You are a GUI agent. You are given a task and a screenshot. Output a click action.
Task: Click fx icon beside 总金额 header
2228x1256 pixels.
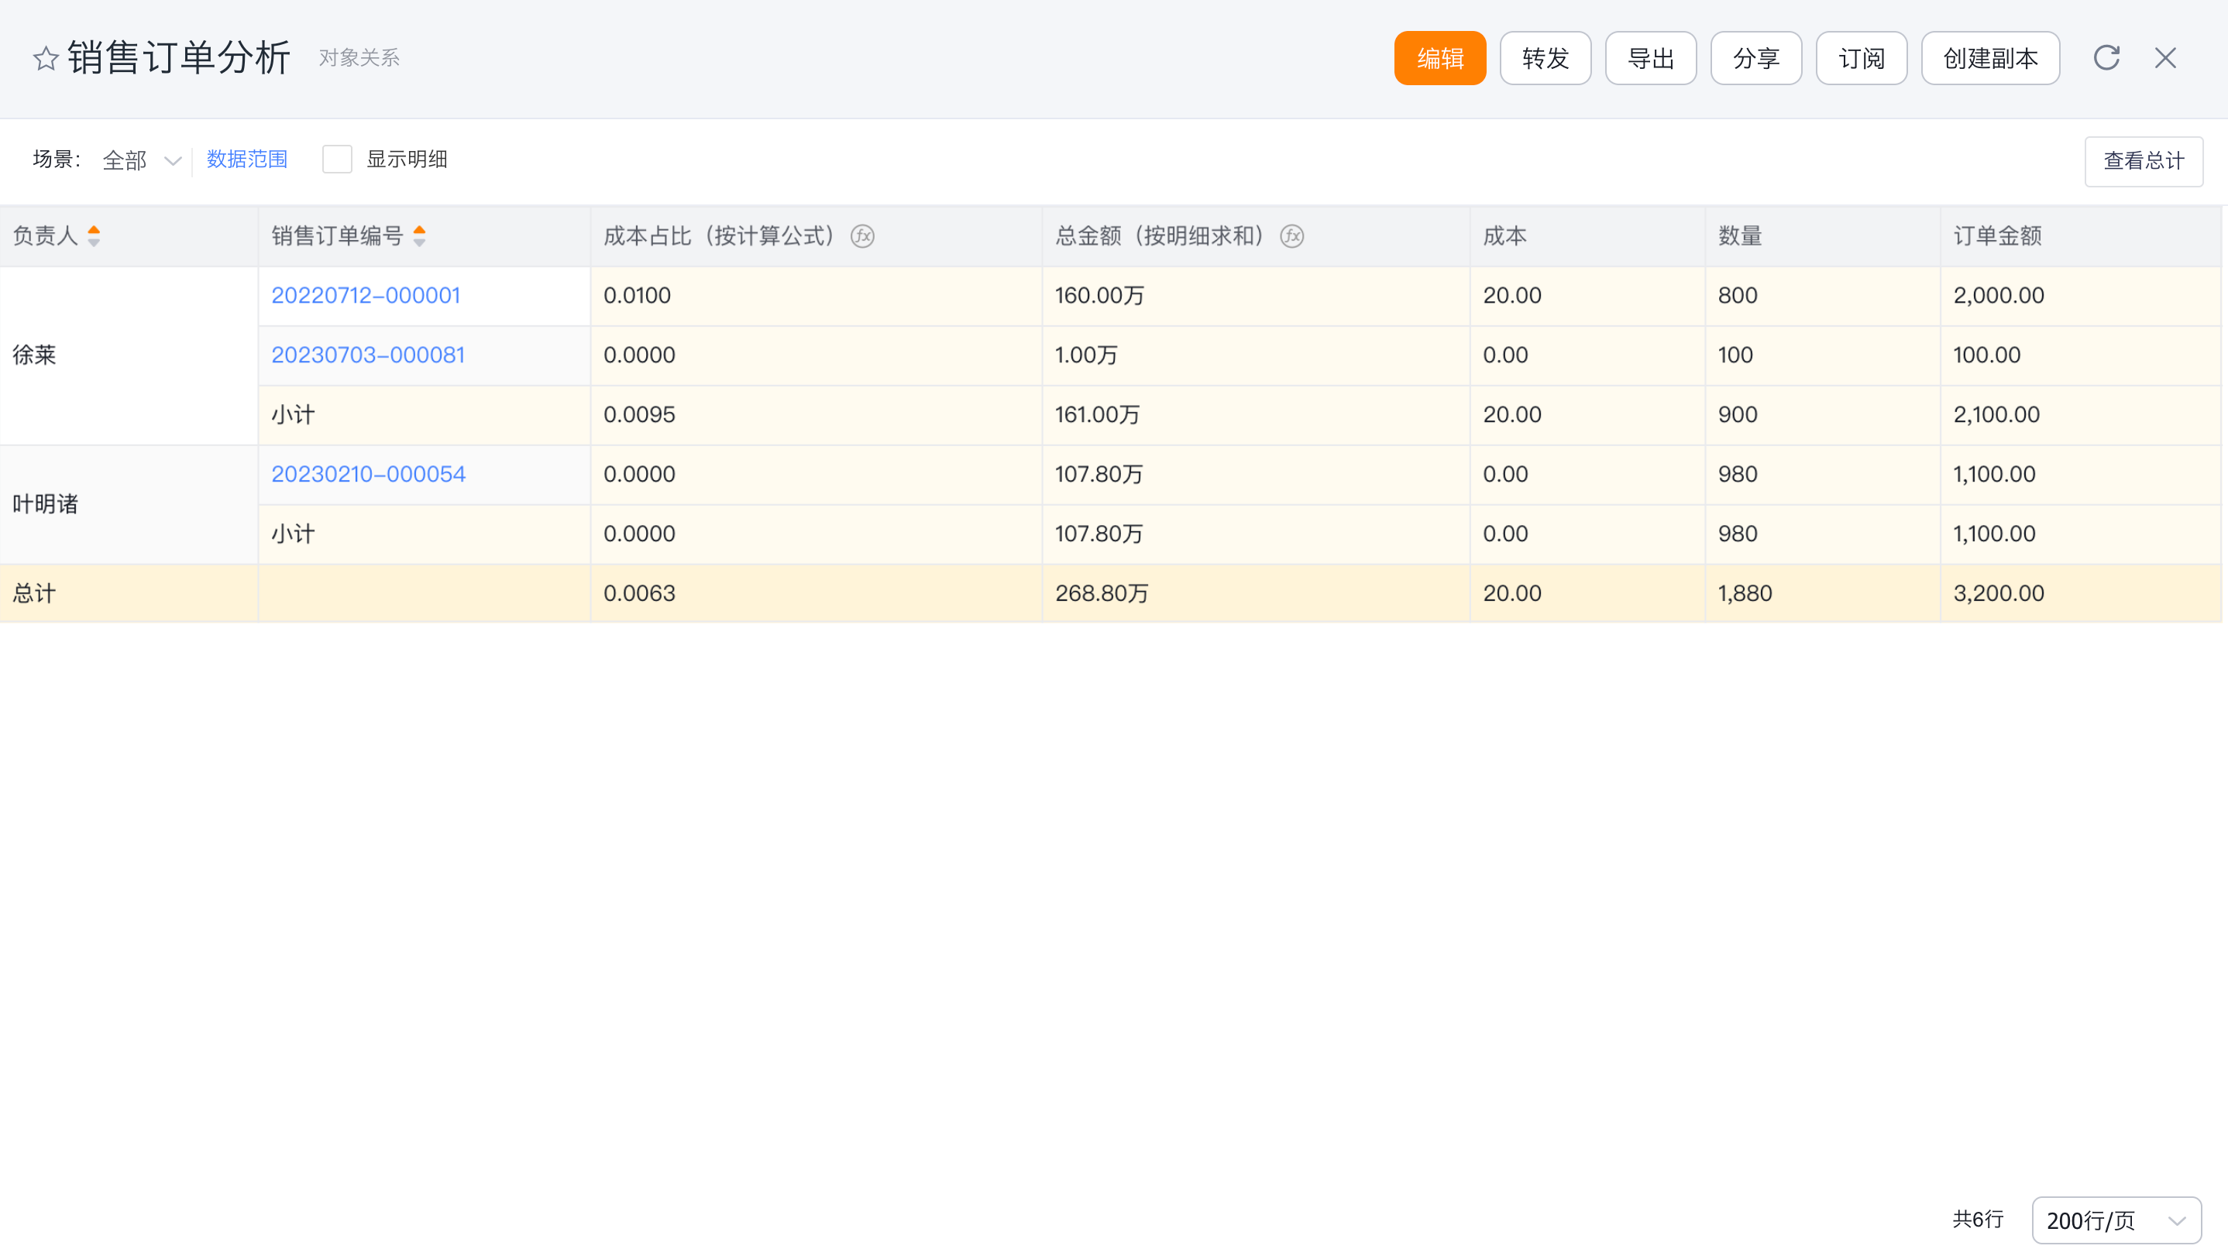1291,236
